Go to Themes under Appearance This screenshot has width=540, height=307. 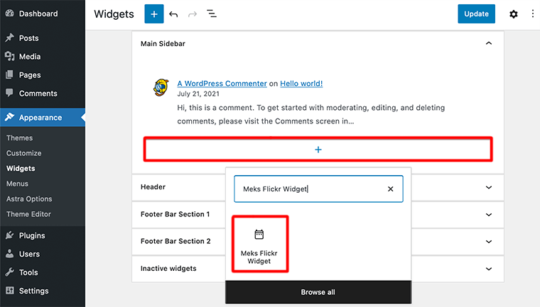20,138
